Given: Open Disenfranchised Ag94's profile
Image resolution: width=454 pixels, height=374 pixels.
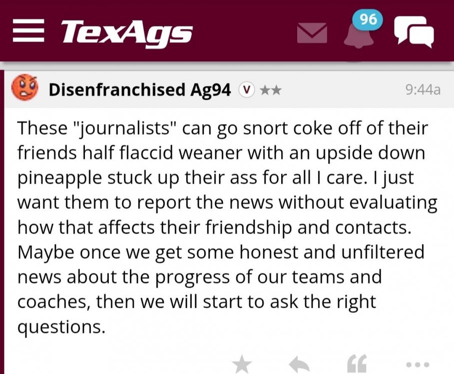Looking at the screenshot, I should coord(139,90).
